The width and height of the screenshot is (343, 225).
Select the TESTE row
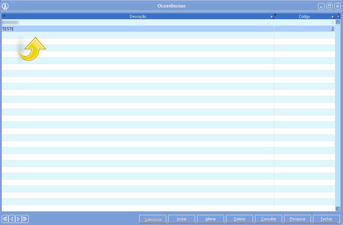click(x=135, y=29)
